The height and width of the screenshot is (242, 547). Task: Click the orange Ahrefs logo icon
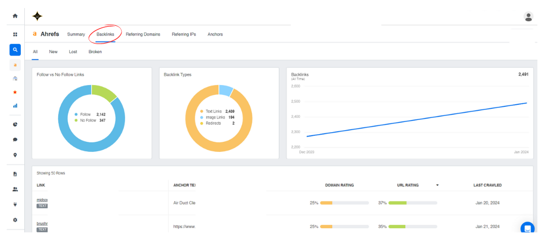34,34
